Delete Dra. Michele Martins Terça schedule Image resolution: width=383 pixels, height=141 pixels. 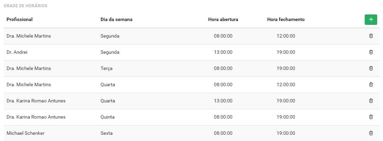click(371, 68)
